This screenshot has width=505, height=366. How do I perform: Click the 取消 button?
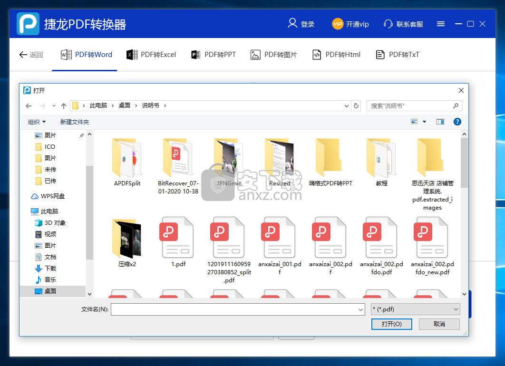[439, 324]
